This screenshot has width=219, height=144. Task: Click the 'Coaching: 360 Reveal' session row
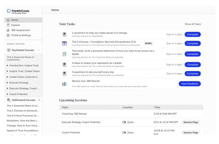pyautogui.click(x=131, y=114)
